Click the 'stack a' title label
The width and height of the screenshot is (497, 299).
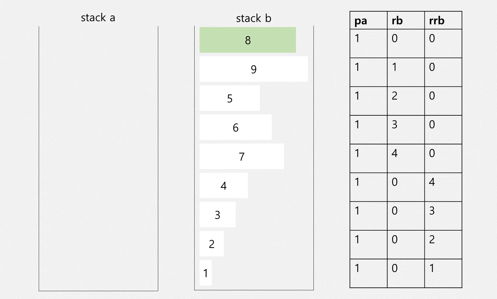(98, 18)
